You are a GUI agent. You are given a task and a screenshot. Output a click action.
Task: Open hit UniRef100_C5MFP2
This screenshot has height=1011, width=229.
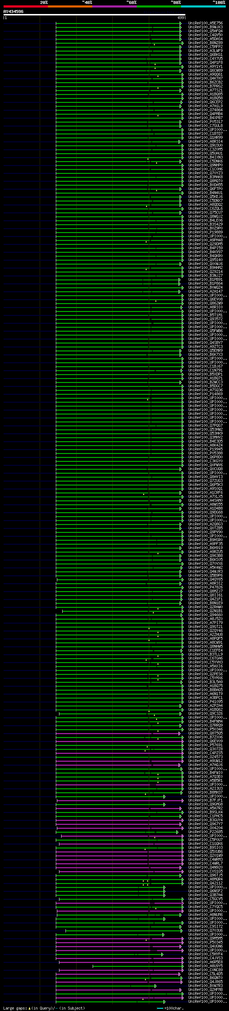(x=205, y=47)
